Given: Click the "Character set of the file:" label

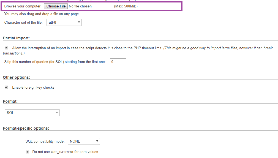Looking at the screenshot, I should 23,22.
